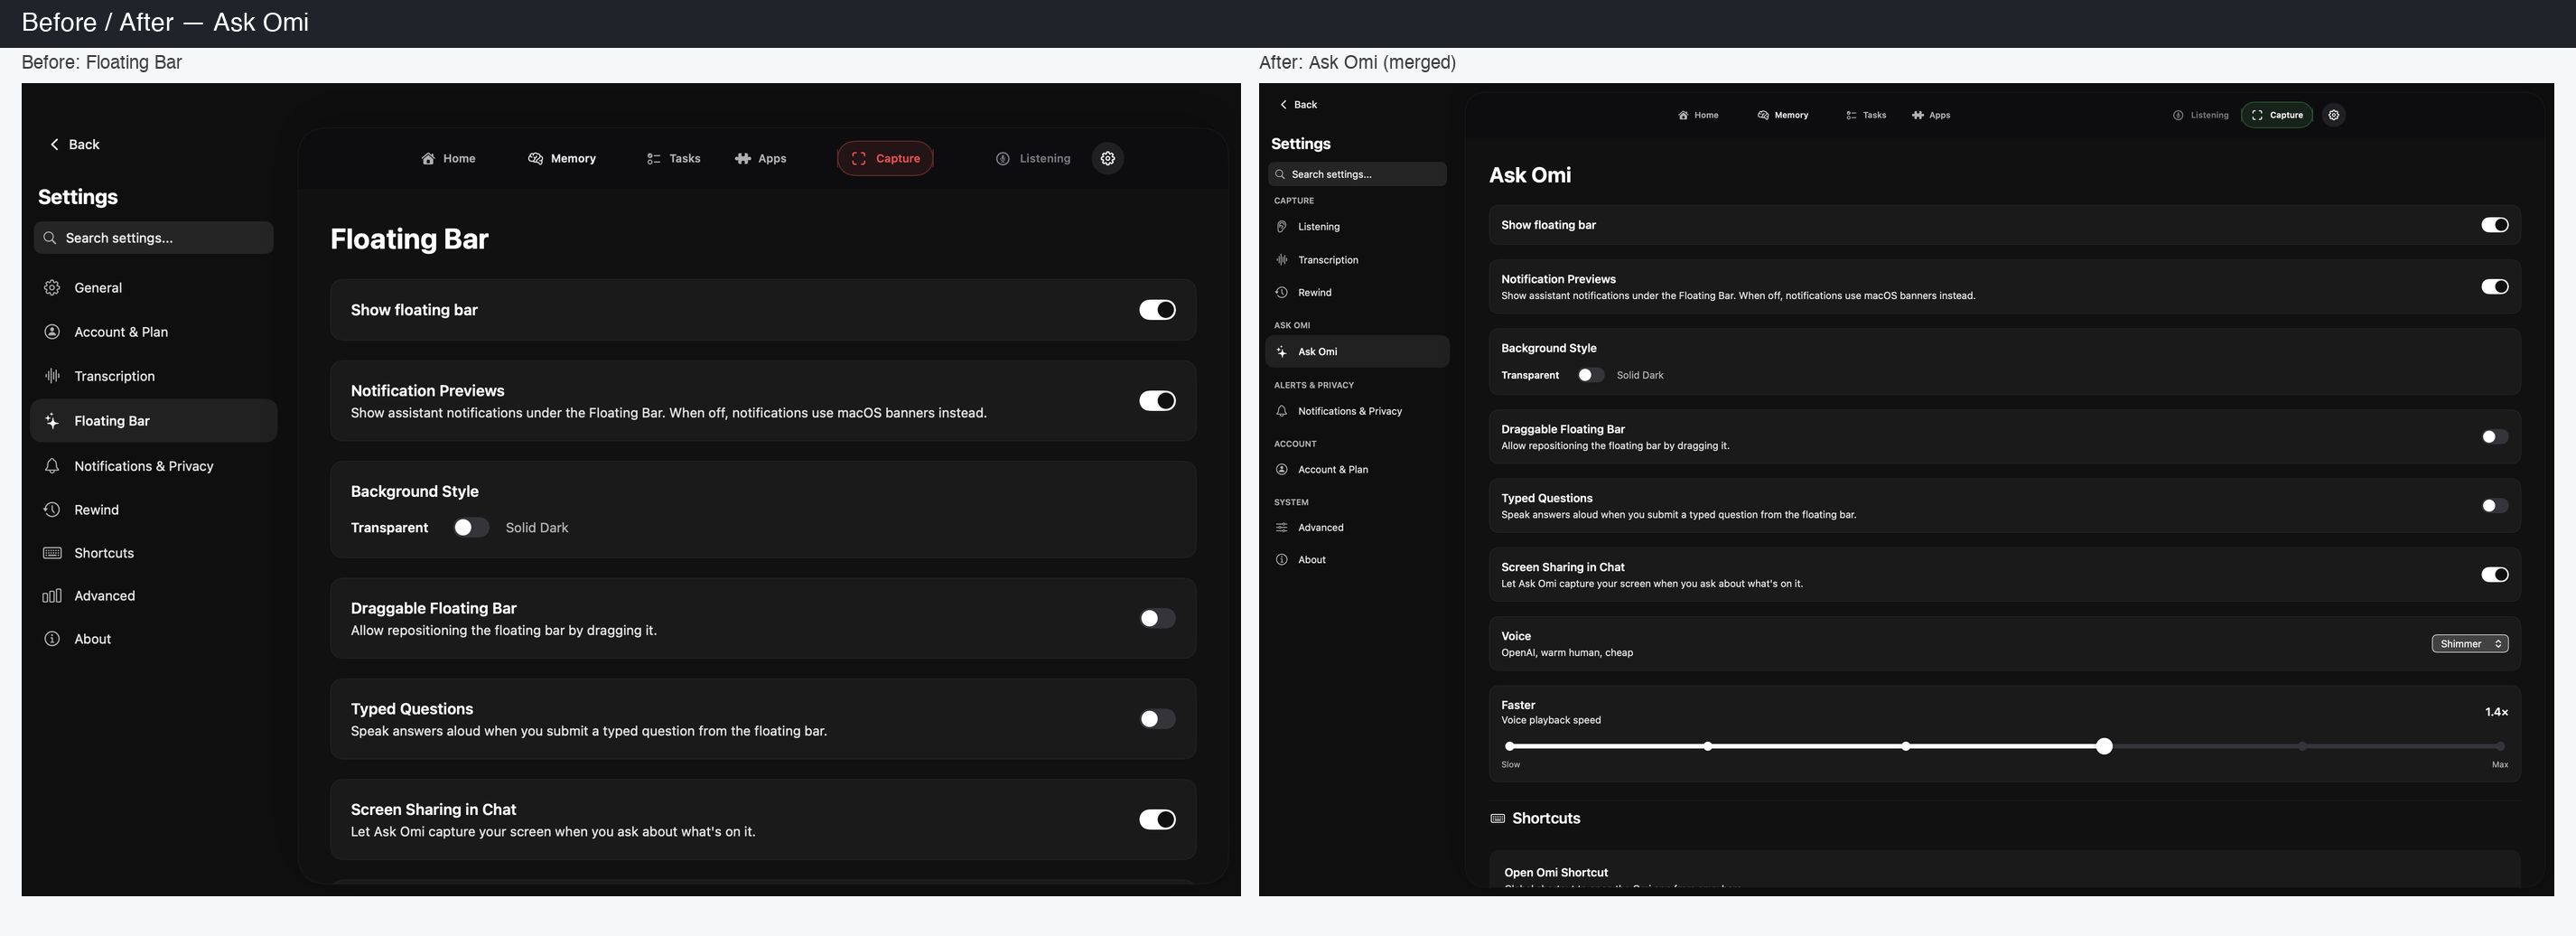This screenshot has width=2576, height=936.
Task: Click the Rewind clock icon in Before sidebar
Action: tap(52, 510)
